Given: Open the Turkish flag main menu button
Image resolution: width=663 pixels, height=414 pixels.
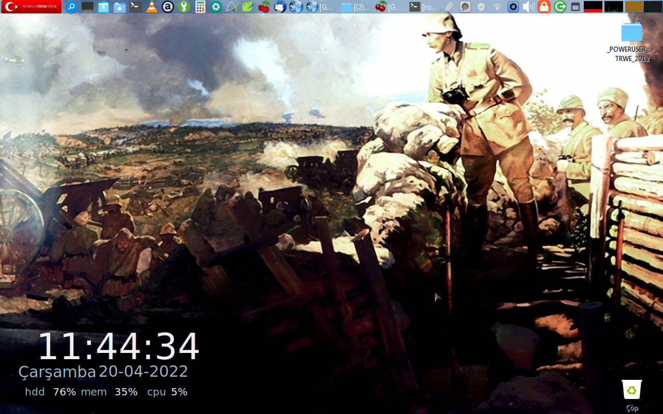Looking at the screenshot, I should coord(31,7).
